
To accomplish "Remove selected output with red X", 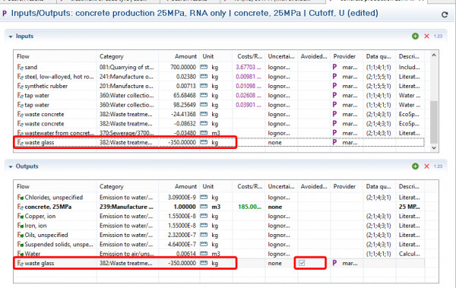I will [x=426, y=166].
